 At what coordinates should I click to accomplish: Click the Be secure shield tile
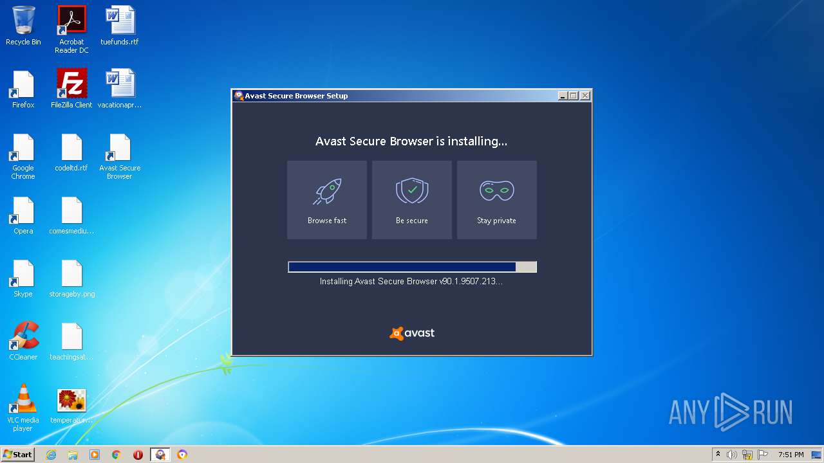(x=412, y=200)
